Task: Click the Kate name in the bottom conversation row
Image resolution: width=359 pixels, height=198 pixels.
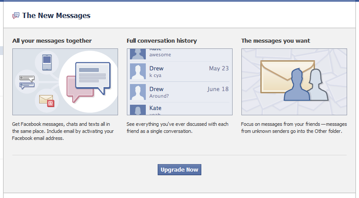Action: (x=155, y=108)
